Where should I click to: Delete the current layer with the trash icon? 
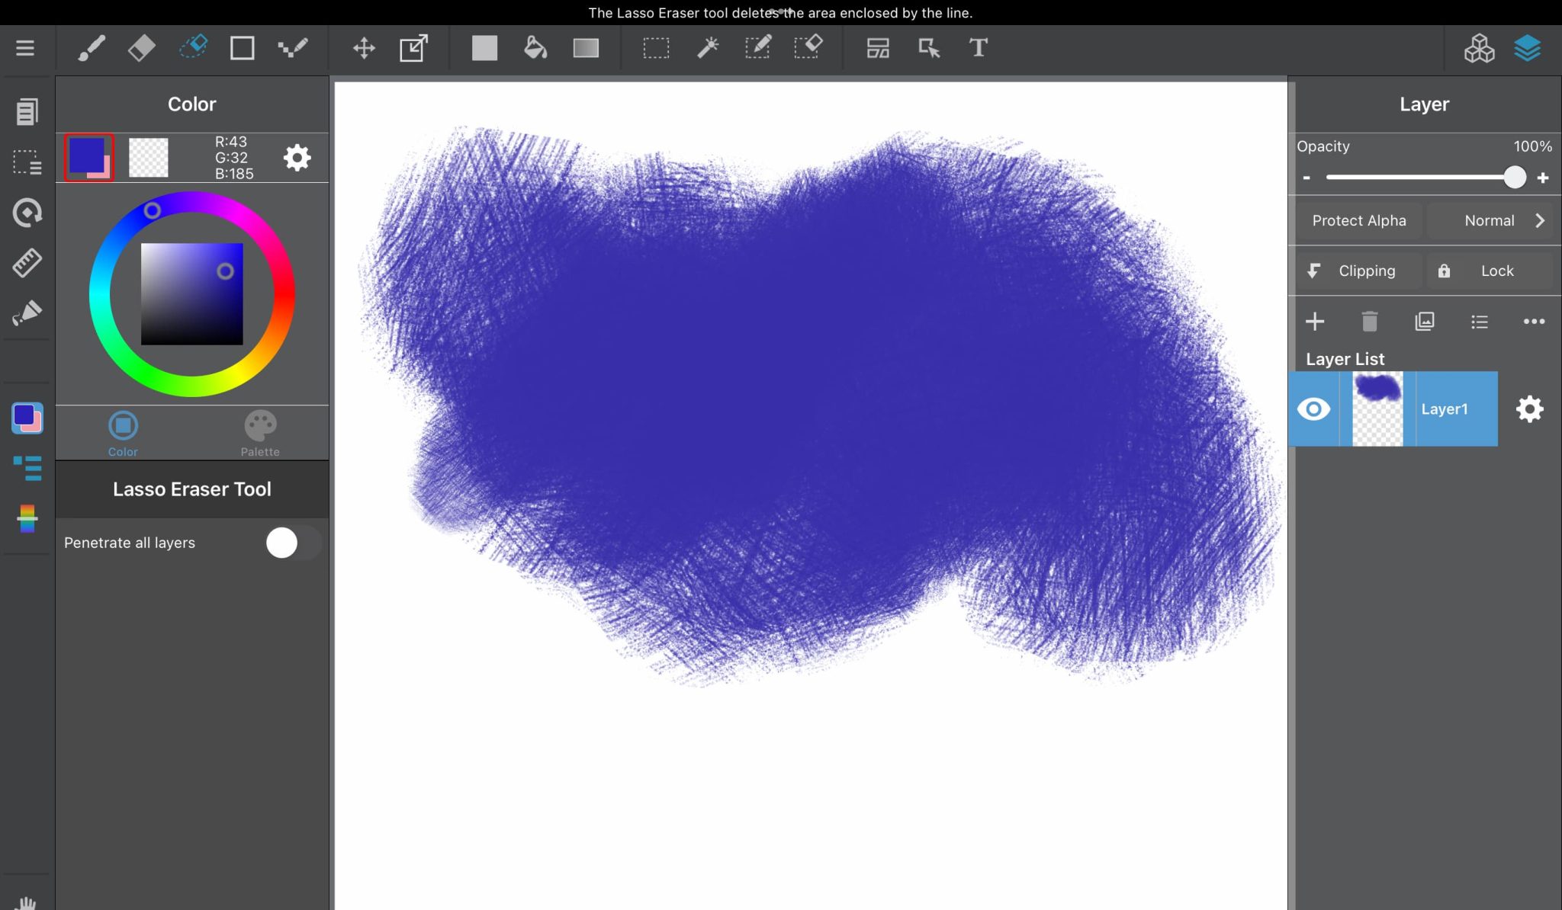tap(1369, 321)
